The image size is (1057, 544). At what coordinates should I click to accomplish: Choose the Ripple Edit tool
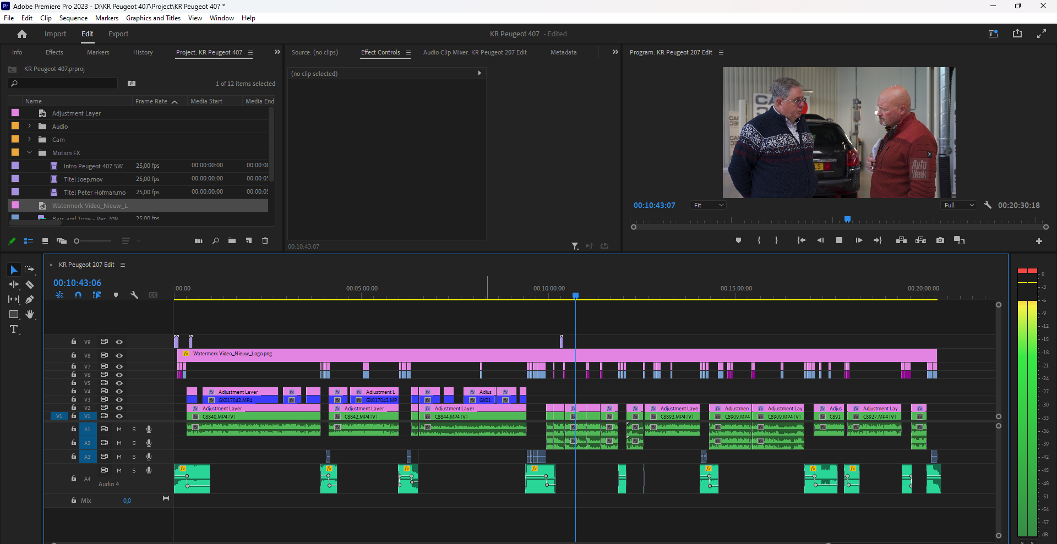click(x=14, y=284)
